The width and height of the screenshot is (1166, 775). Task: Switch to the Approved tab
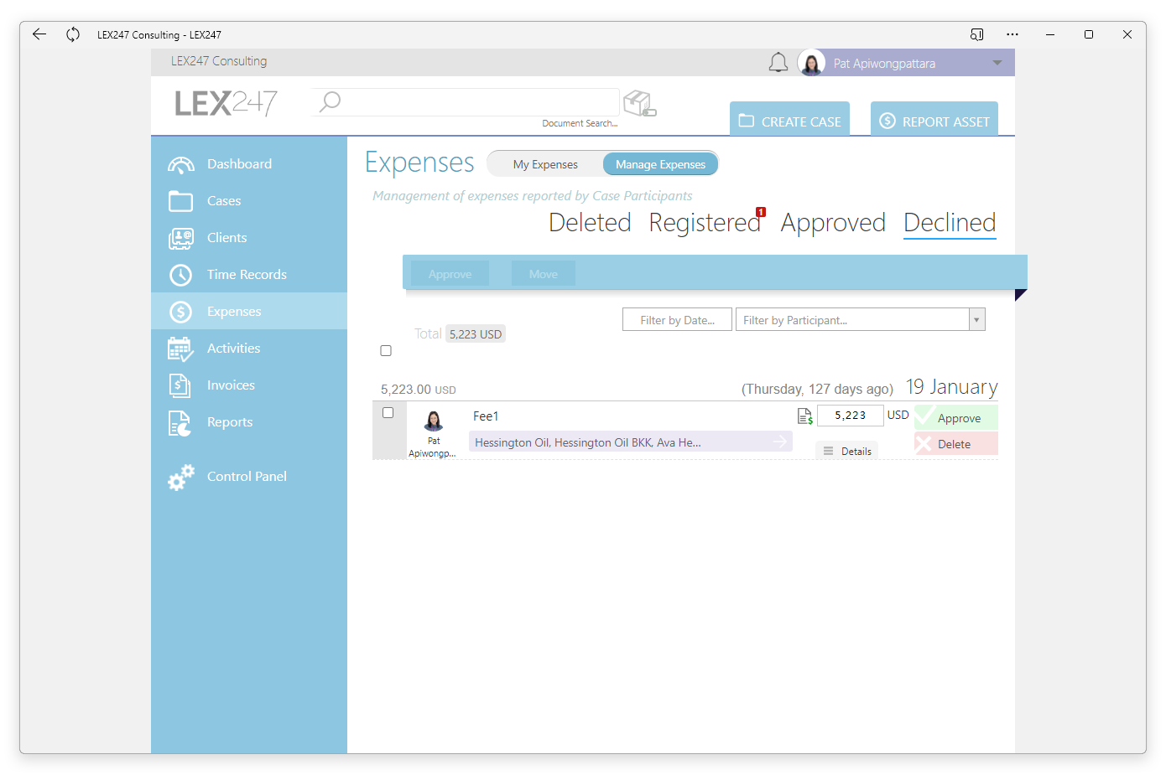833,223
